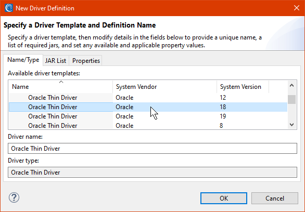This screenshot has height=212, width=305.
Task: Click version number 8 cell
Action: coord(221,126)
